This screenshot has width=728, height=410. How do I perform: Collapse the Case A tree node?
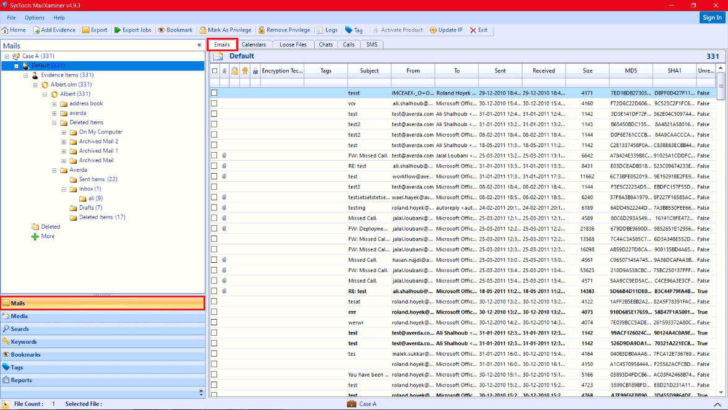click(7, 56)
